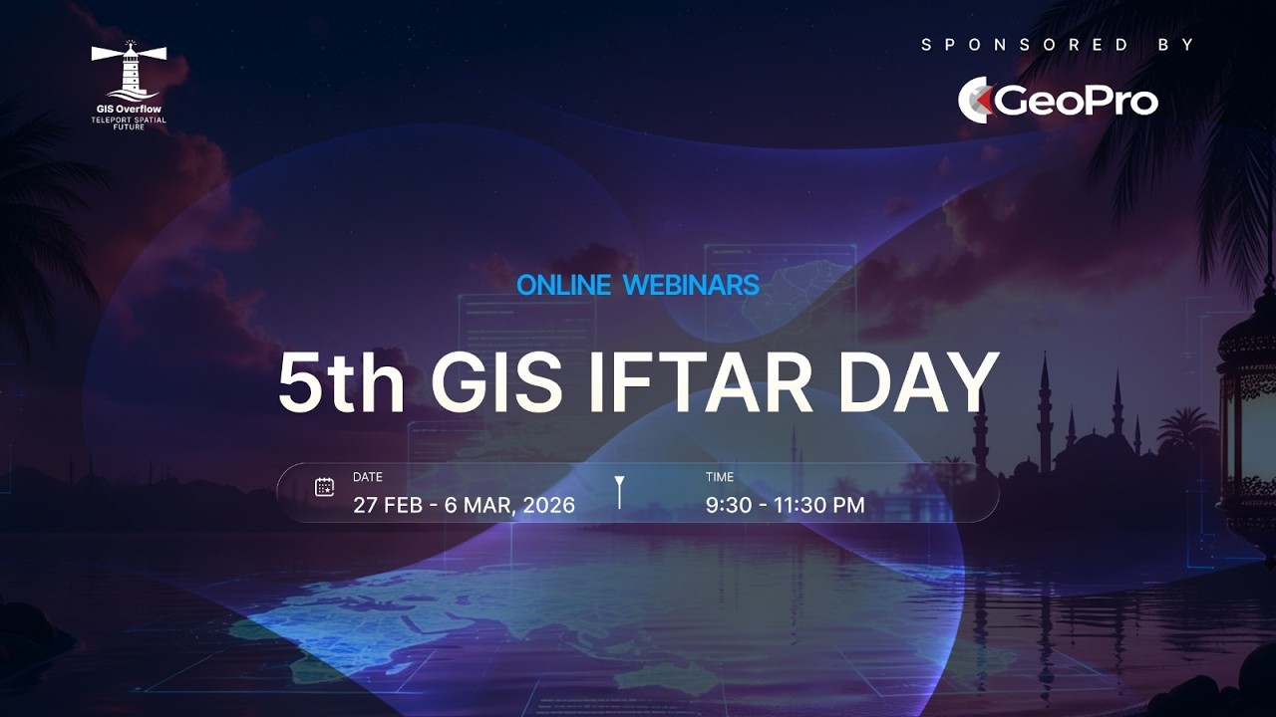This screenshot has height=717, width=1276.
Task: Click the GIS Overflow lighthouse logo
Action: click(x=129, y=70)
